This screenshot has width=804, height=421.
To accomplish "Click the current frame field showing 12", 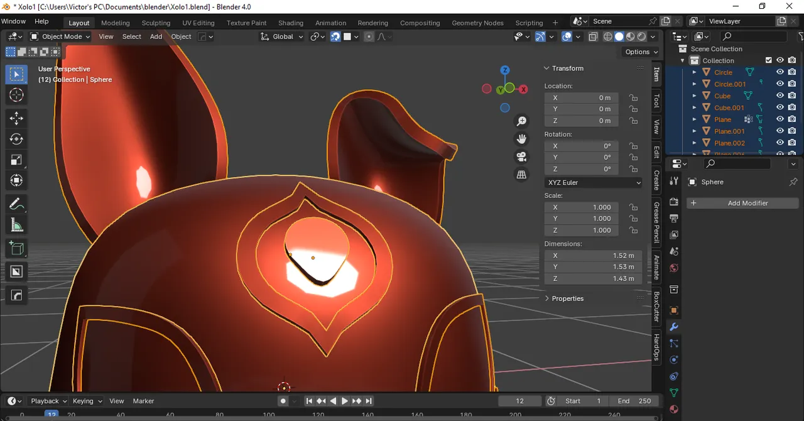I will pyautogui.click(x=519, y=401).
